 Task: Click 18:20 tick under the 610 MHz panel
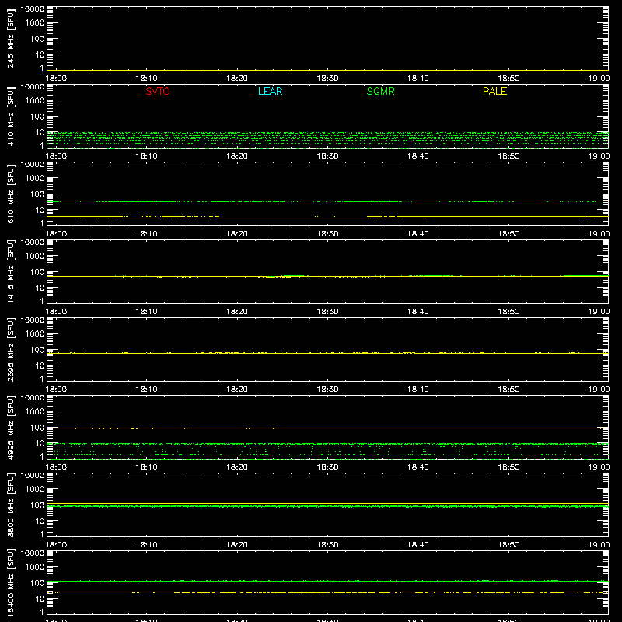(x=237, y=234)
